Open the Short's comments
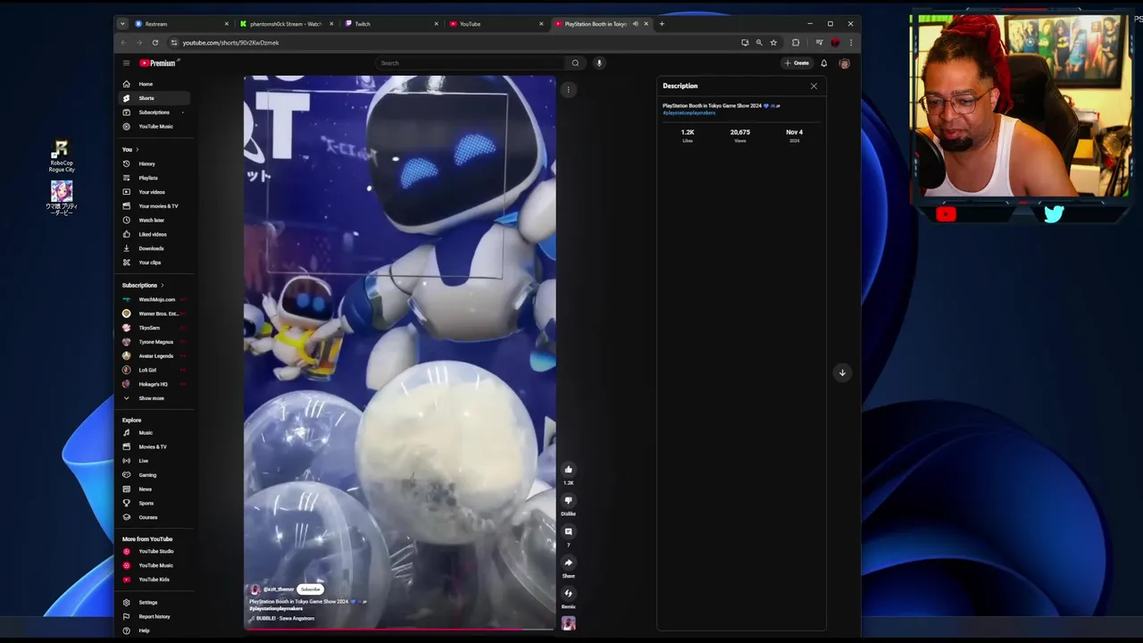 pos(568,532)
